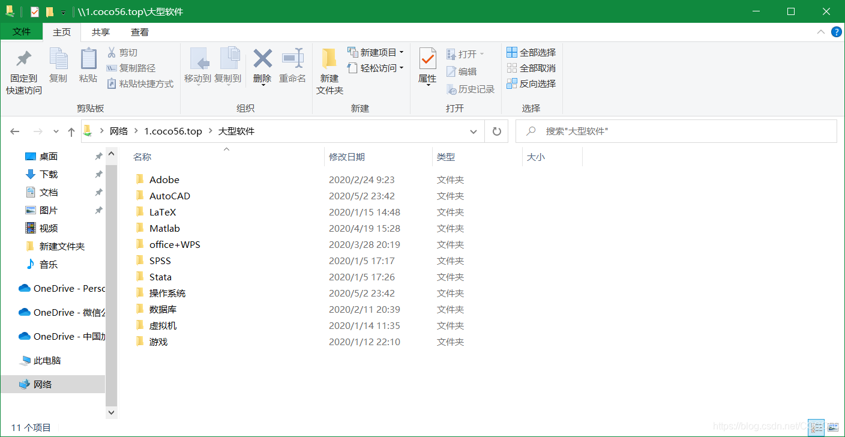845x437 pixels.
Task: Click the Copy To (复制到) icon
Action: point(229,59)
